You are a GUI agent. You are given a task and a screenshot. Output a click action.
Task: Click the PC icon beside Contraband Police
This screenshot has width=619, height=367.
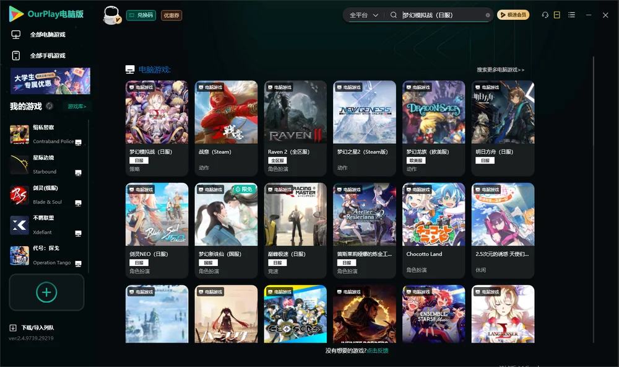tap(78, 143)
